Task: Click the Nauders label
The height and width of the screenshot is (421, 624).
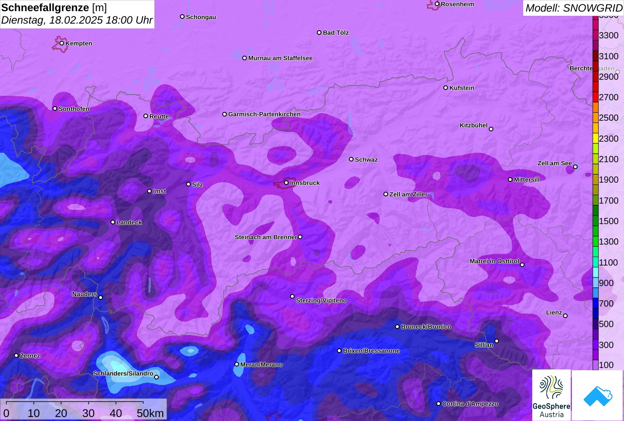Action: (85, 294)
